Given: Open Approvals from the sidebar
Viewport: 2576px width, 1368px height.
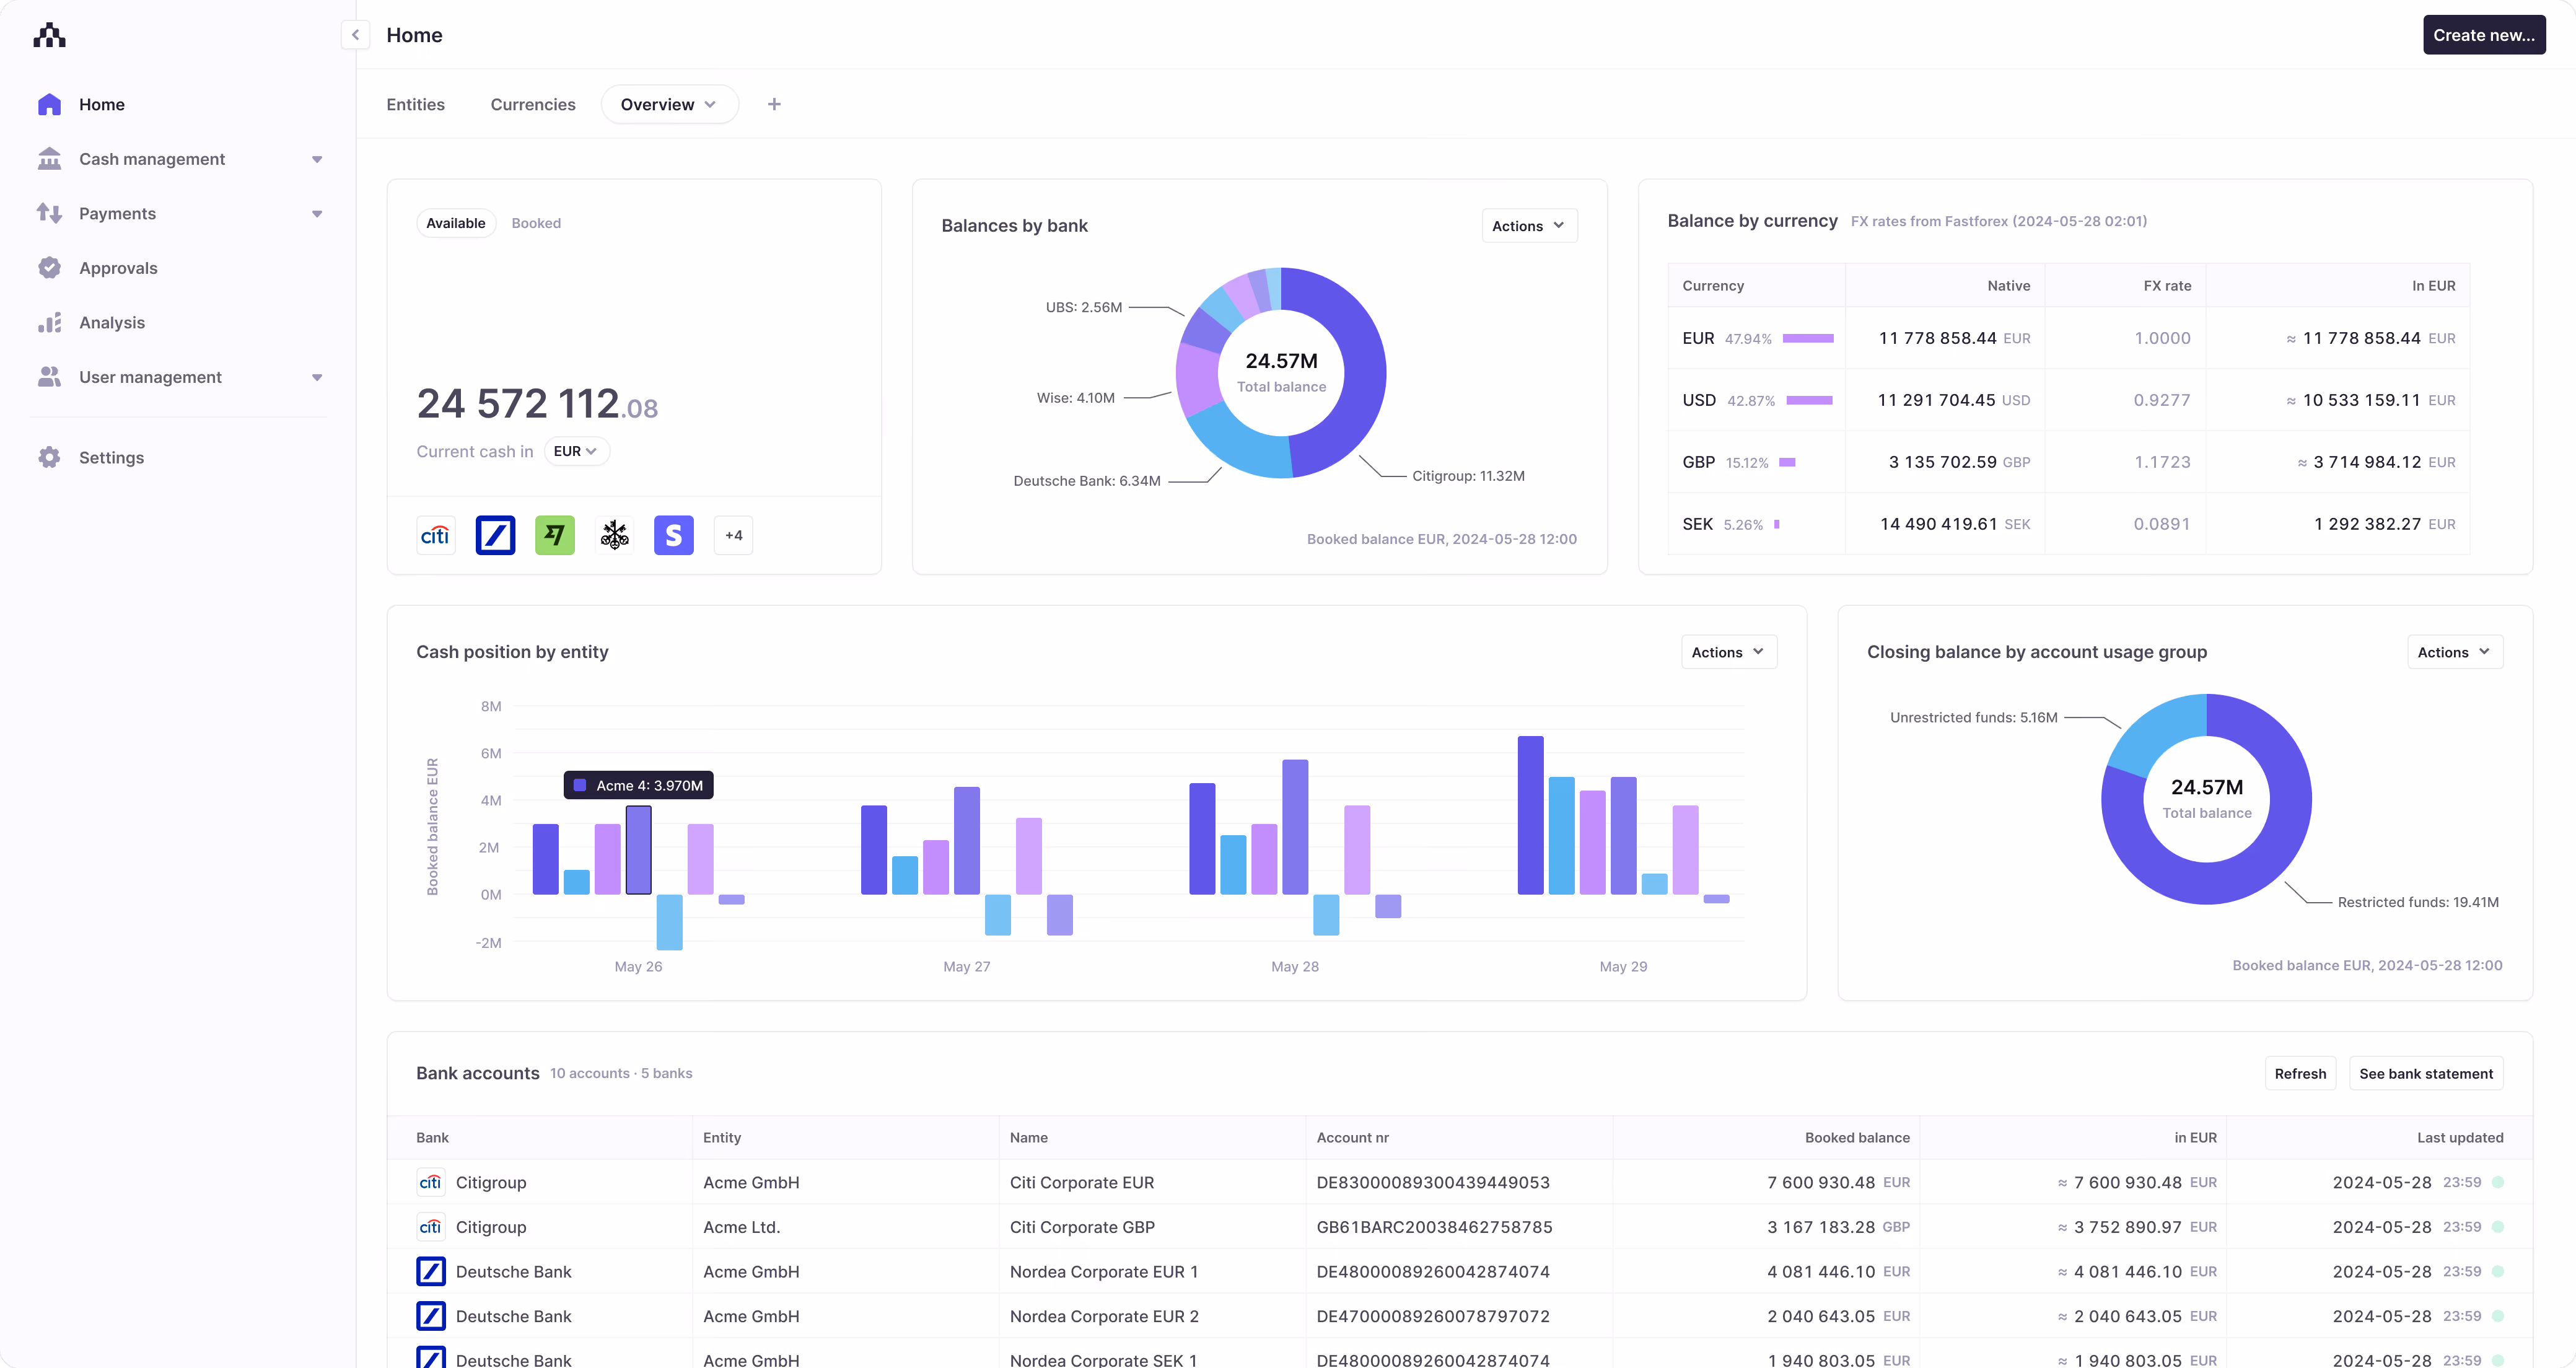Looking at the screenshot, I should [50, 268].
